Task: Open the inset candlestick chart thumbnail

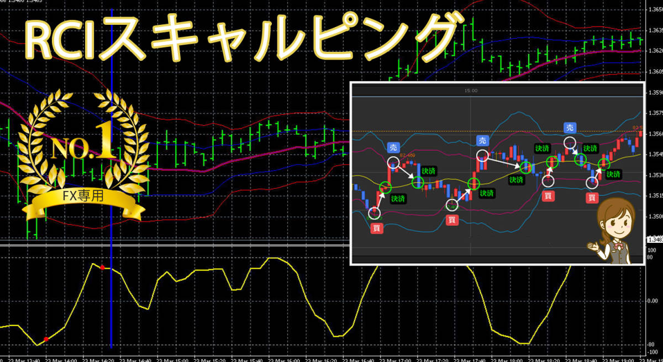Action: tap(497, 173)
